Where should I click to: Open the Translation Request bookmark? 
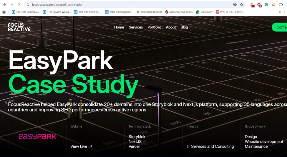(149, 12)
